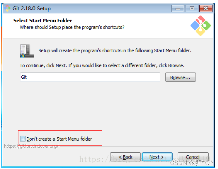The width and height of the screenshot is (218, 169).
Task: Focus the Start Menu folder name field containing Git
Action: point(90,77)
